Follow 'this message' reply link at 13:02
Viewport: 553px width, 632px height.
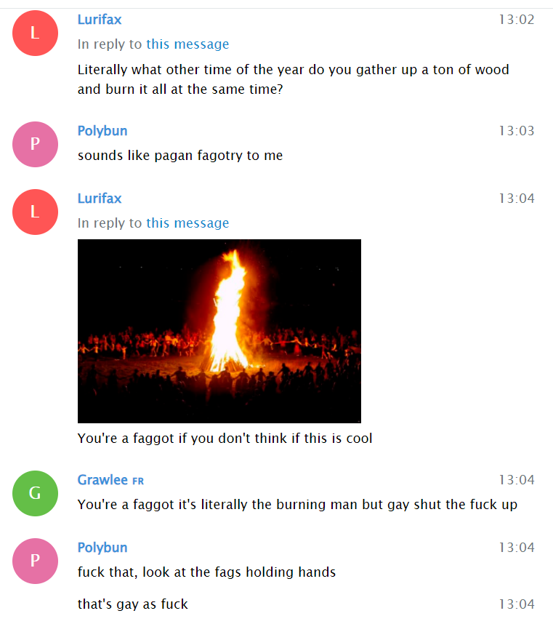pyautogui.click(x=187, y=44)
